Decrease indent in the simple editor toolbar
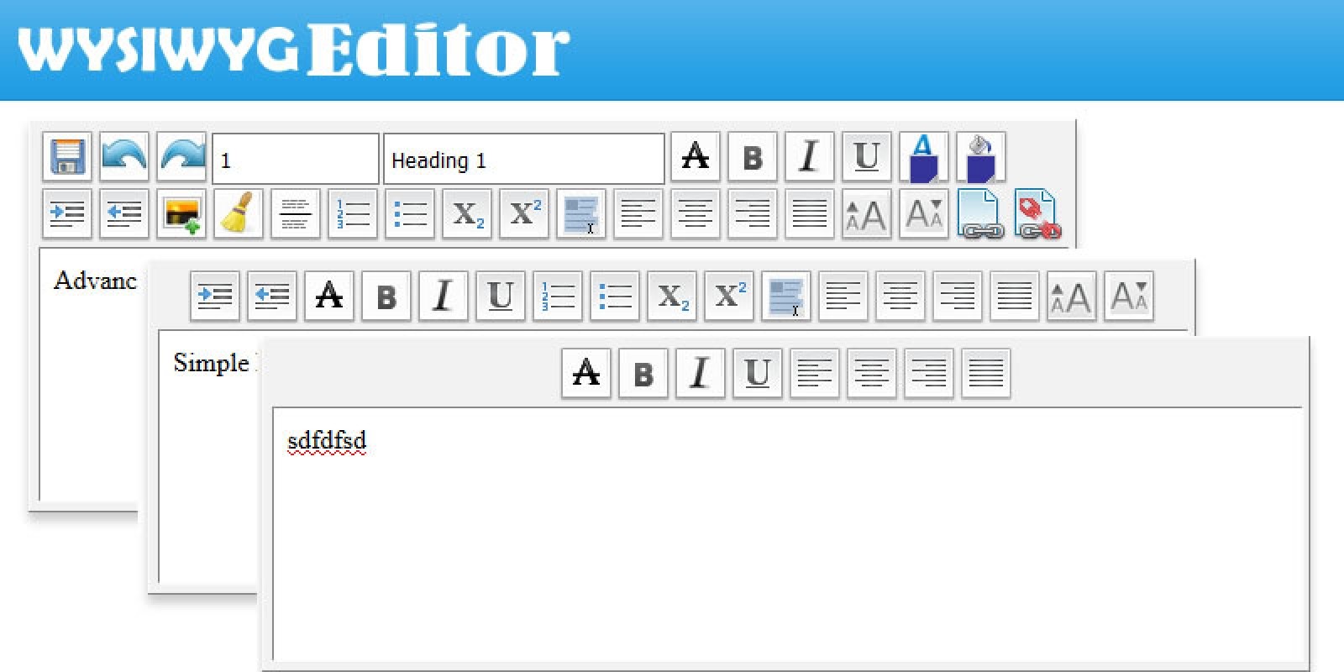Screen dimensions: 1344x672 click(272, 296)
